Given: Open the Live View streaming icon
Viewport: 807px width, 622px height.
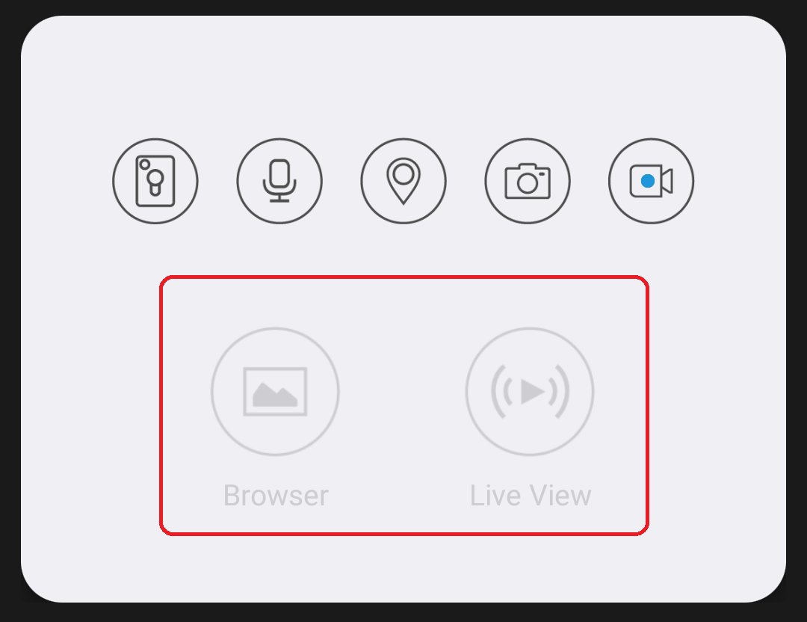Looking at the screenshot, I should pos(530,392).
